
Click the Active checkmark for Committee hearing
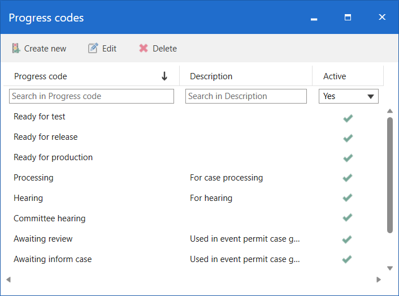(348, 217)
